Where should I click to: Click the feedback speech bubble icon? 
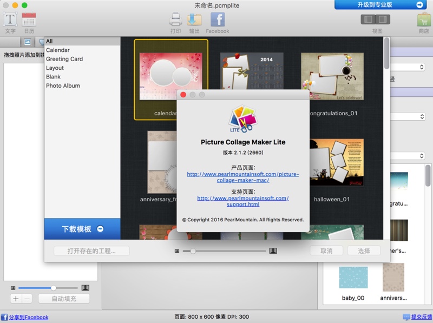406,317
